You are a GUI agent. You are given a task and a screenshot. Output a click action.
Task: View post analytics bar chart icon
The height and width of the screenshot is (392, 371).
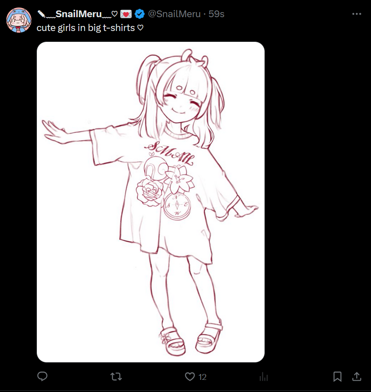click(264, 377)
